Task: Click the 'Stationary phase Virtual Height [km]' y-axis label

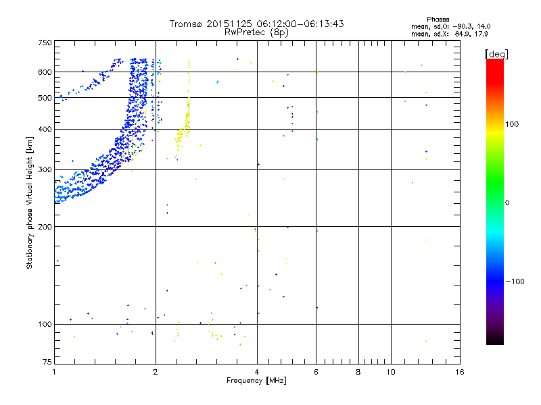Action: pyautogui.click(x=30, y=202)
